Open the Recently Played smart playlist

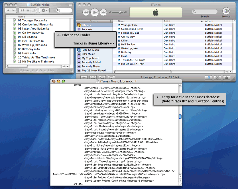(95, 66)
